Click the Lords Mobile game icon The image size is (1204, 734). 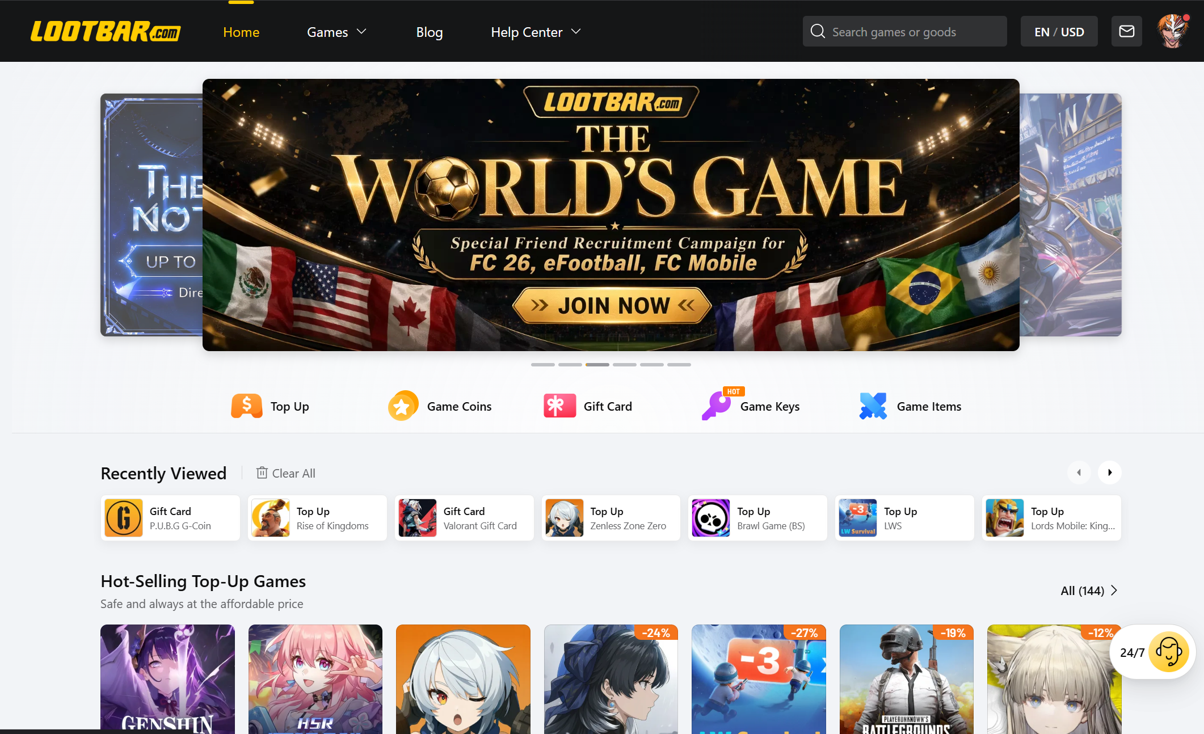[1005, 518]
